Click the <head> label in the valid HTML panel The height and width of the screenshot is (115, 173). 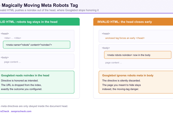pos(5,34)
